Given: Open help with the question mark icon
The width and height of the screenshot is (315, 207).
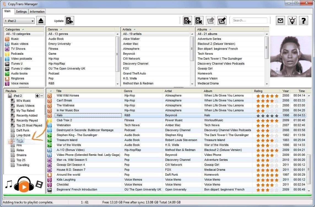Looking at the screenshot, I should [x=303, y=21].
